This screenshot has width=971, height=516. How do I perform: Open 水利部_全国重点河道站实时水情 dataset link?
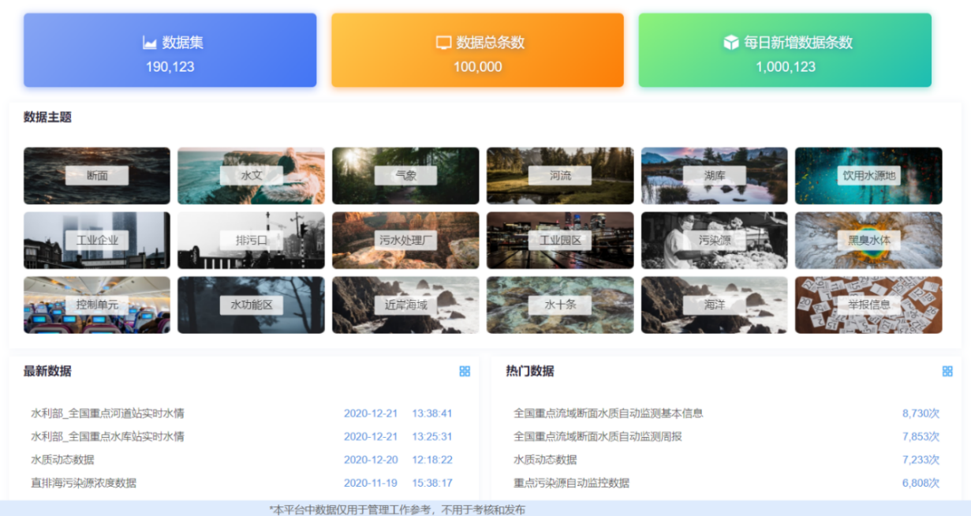pos(107,413)
